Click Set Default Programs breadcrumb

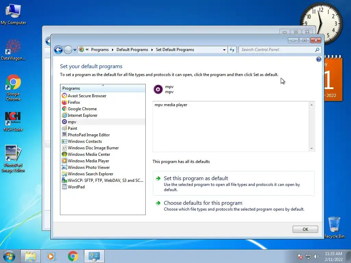175,50
